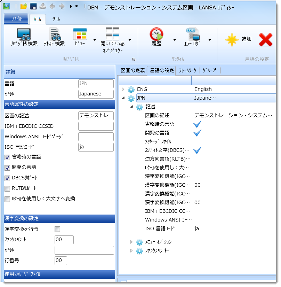Click the ビュー (view) ribbon icon
Image resolution: width=281 pixels, height=287 pixels.
(x=80, y=37)
